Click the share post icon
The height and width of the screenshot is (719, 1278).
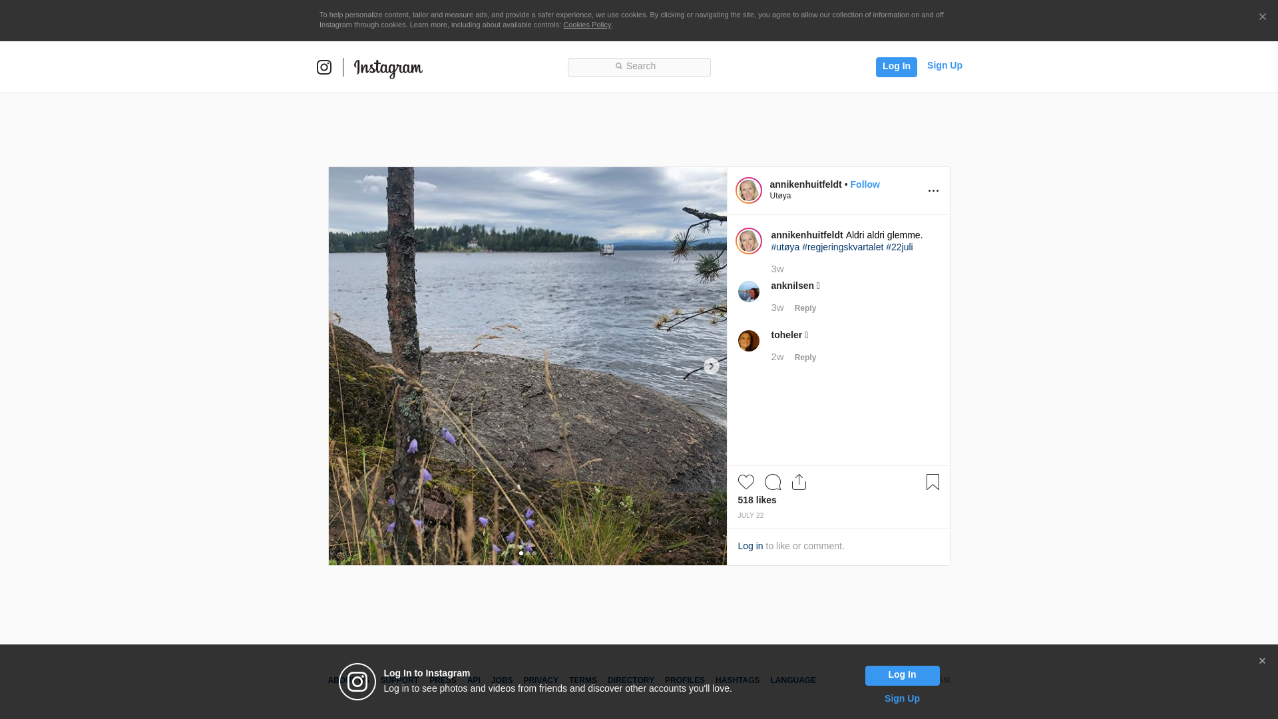[x=799, y=482]
